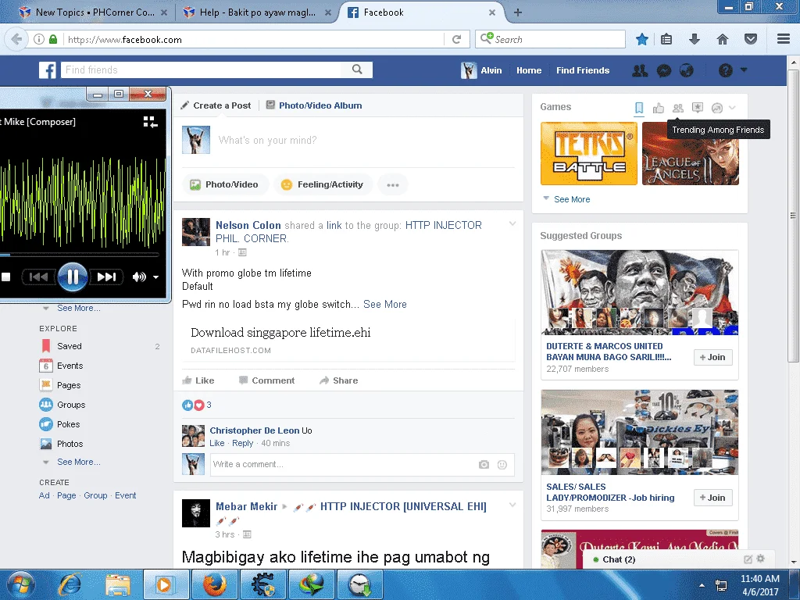800x600 pixels.
Task: Join SALES LADY/PROMODIZER group
Action: 712,498
